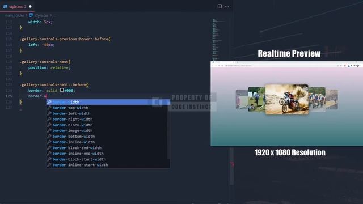Click the wrench icon beside border-inline-width
Viewport: 363px width, 204px height.
coord(49,142)
